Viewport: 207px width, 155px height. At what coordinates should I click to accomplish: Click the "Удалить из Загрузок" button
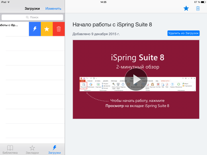point(183,33)
